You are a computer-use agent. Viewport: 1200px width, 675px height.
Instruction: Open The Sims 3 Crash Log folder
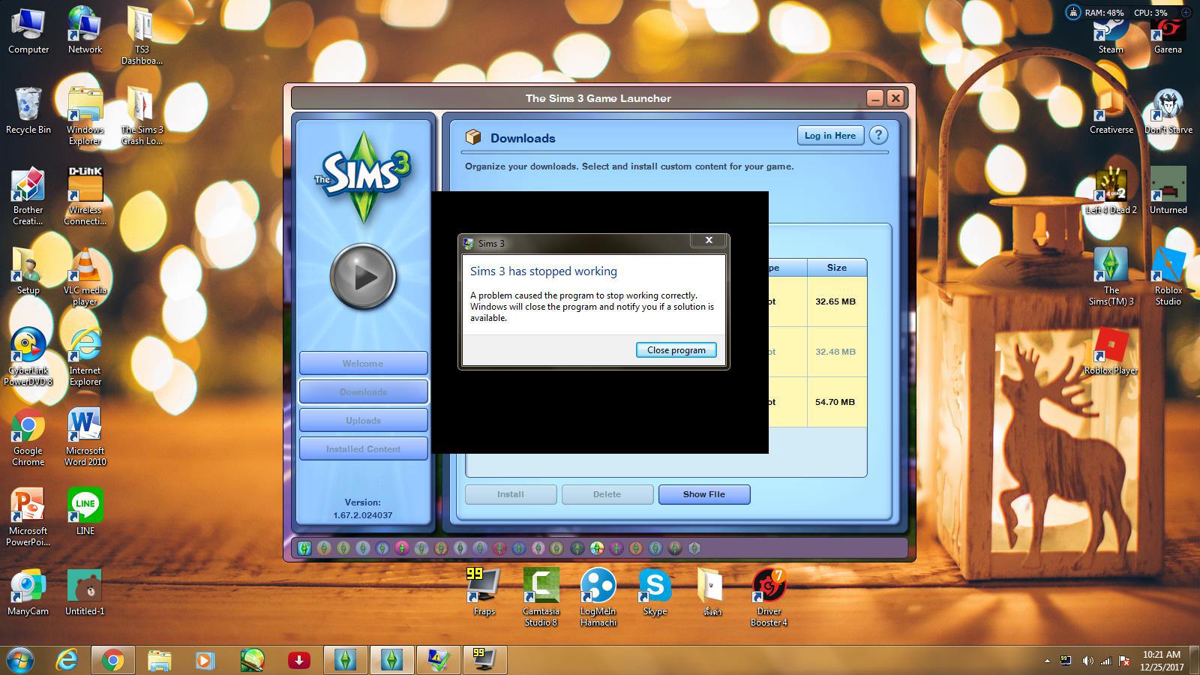[142, 116]
